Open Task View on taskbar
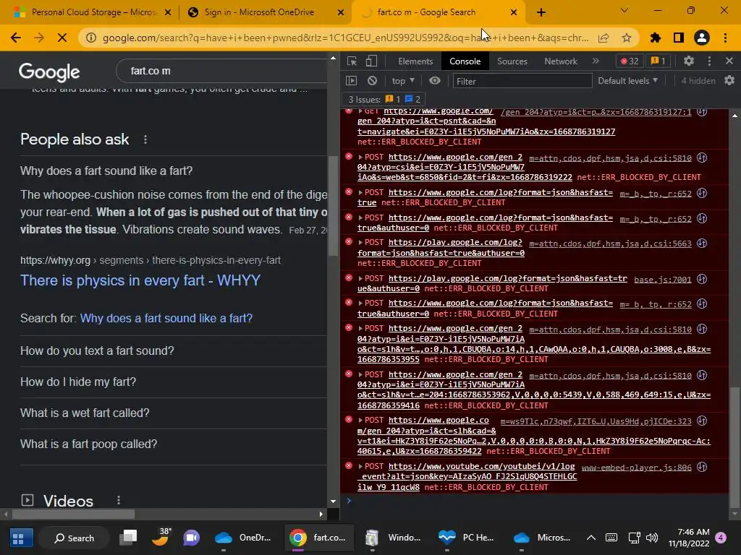Screen dimensions: 741x555 (x=128, y=538)
